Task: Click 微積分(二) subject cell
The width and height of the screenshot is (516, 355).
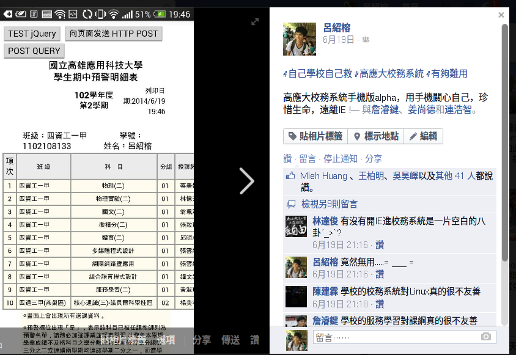Action: click(x=114, y=225)
